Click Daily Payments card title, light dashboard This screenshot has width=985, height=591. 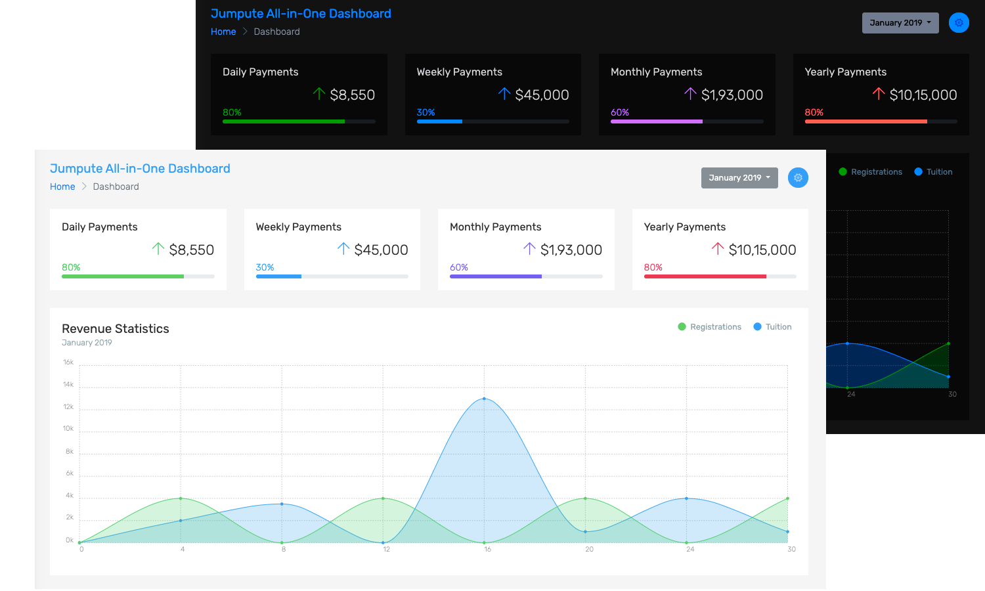100,227
